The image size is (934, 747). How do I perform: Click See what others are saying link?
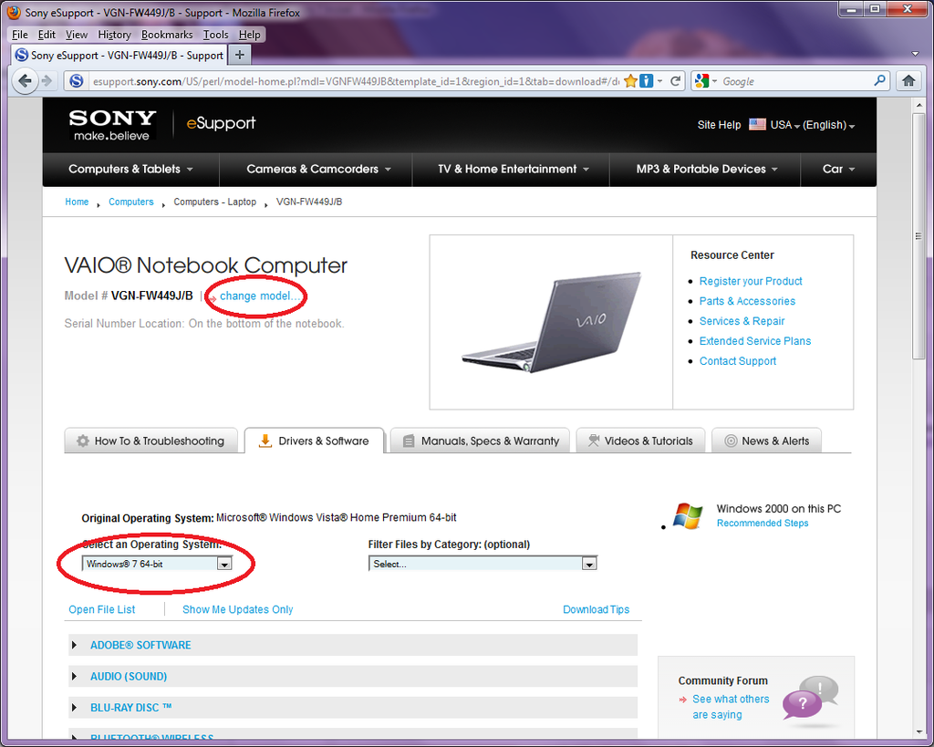coord(731,707)
